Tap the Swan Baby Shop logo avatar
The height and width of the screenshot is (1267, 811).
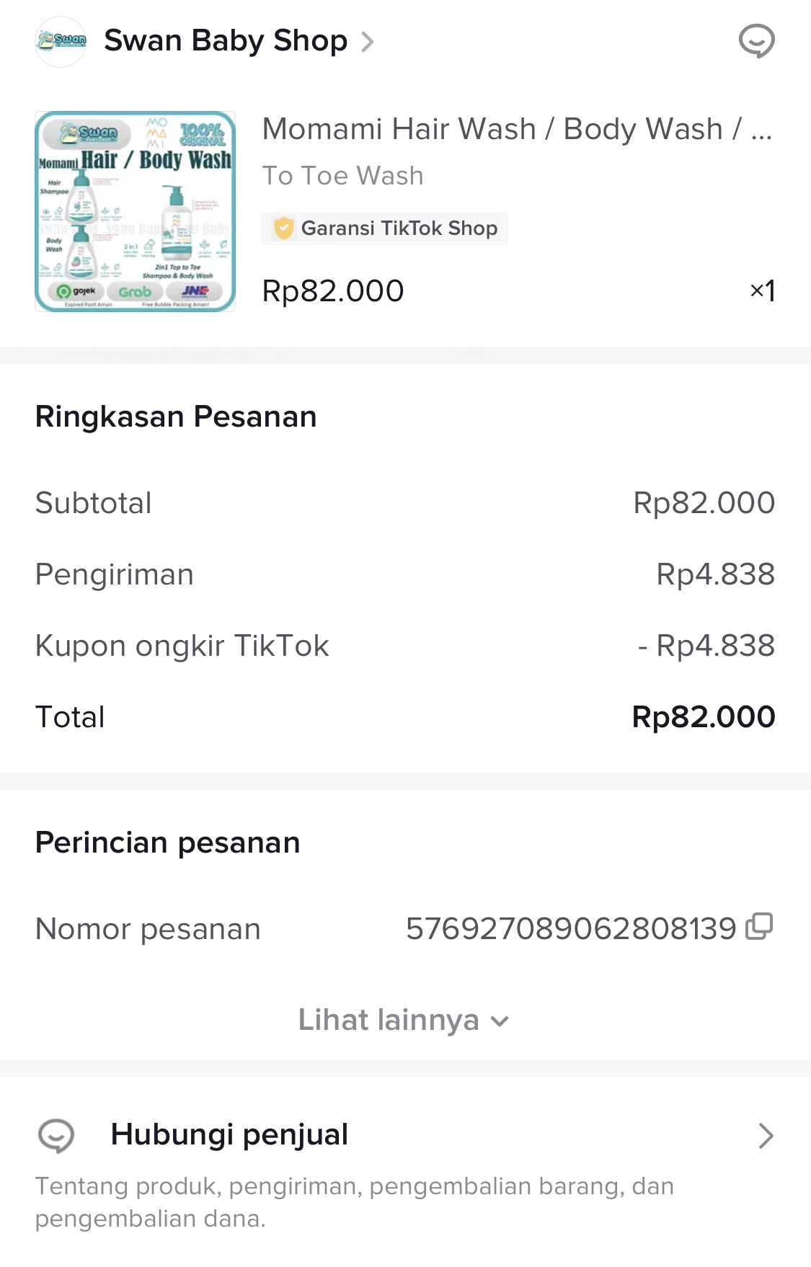(61, 41)
